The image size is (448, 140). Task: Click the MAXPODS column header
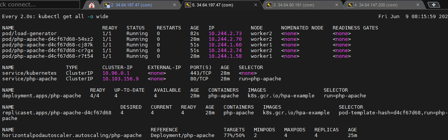coord(294,130)
